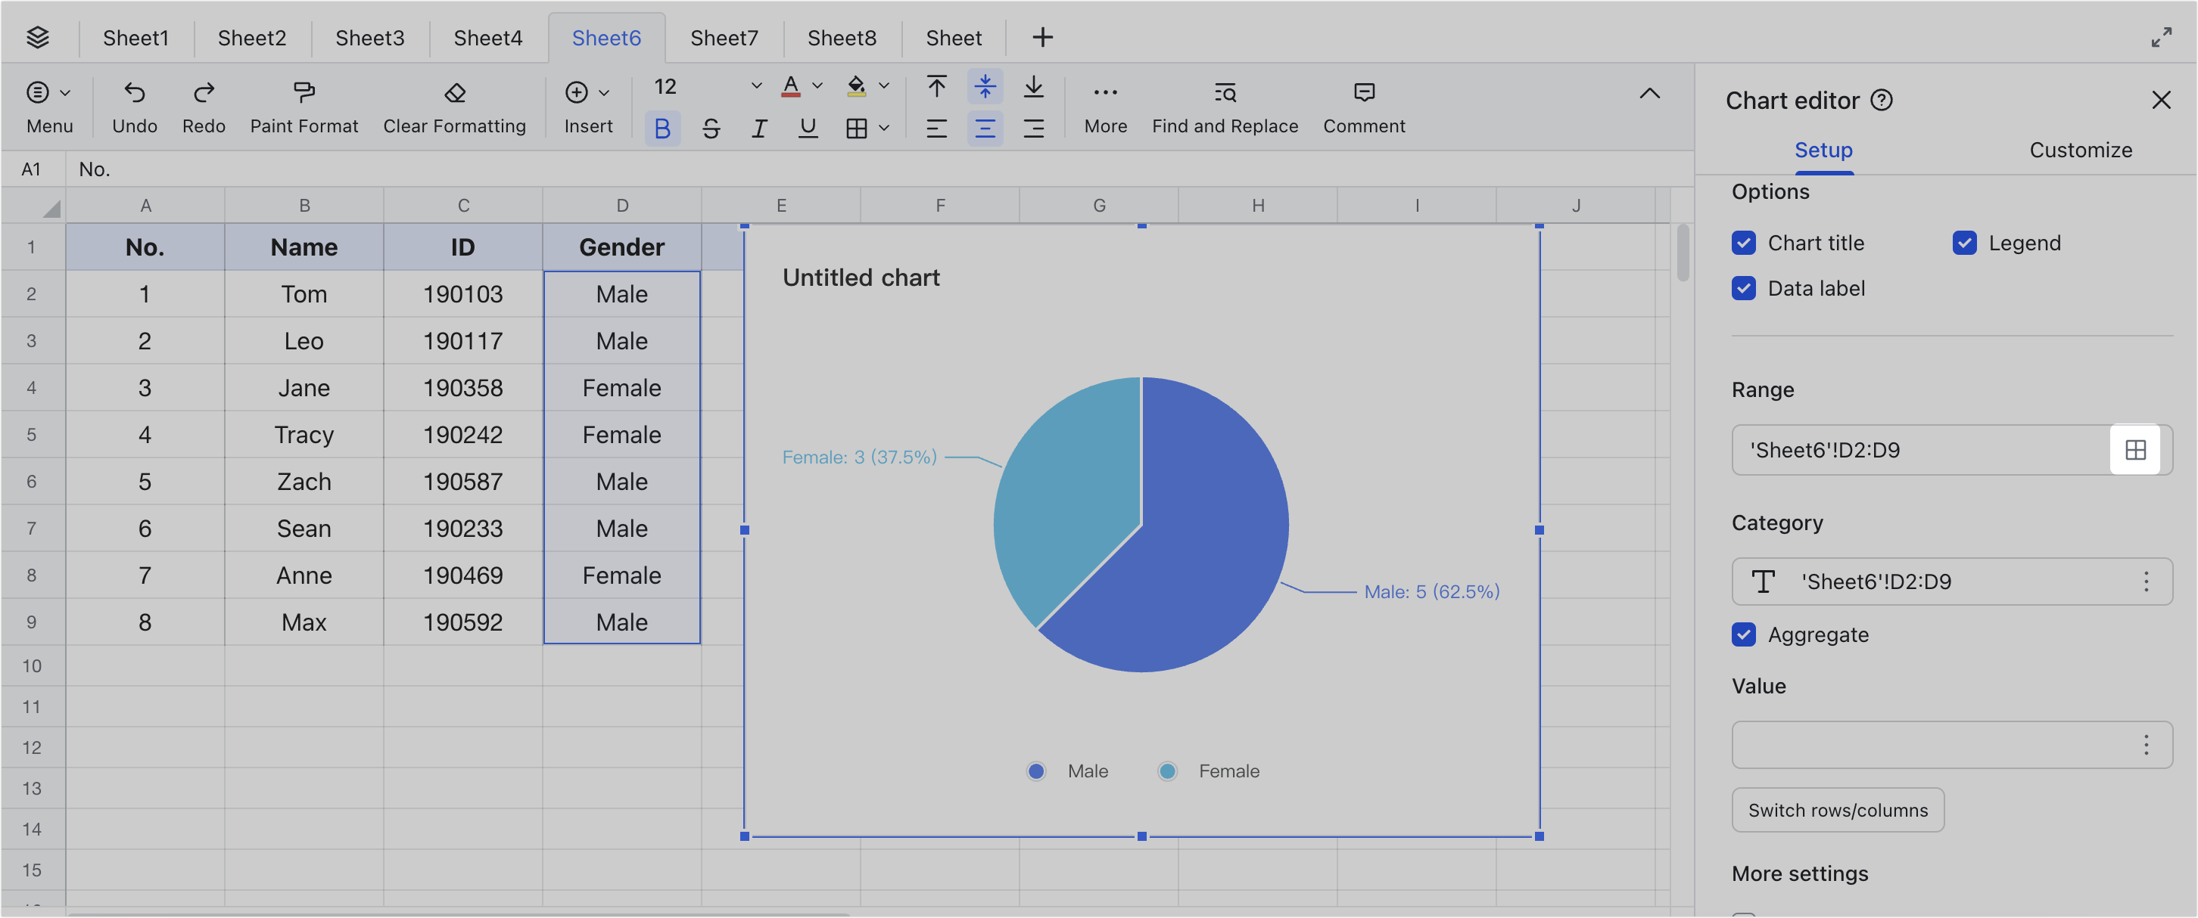The image size is (2198, 918).
Task: Expand the Category options menu
Action: [2147, 582]
